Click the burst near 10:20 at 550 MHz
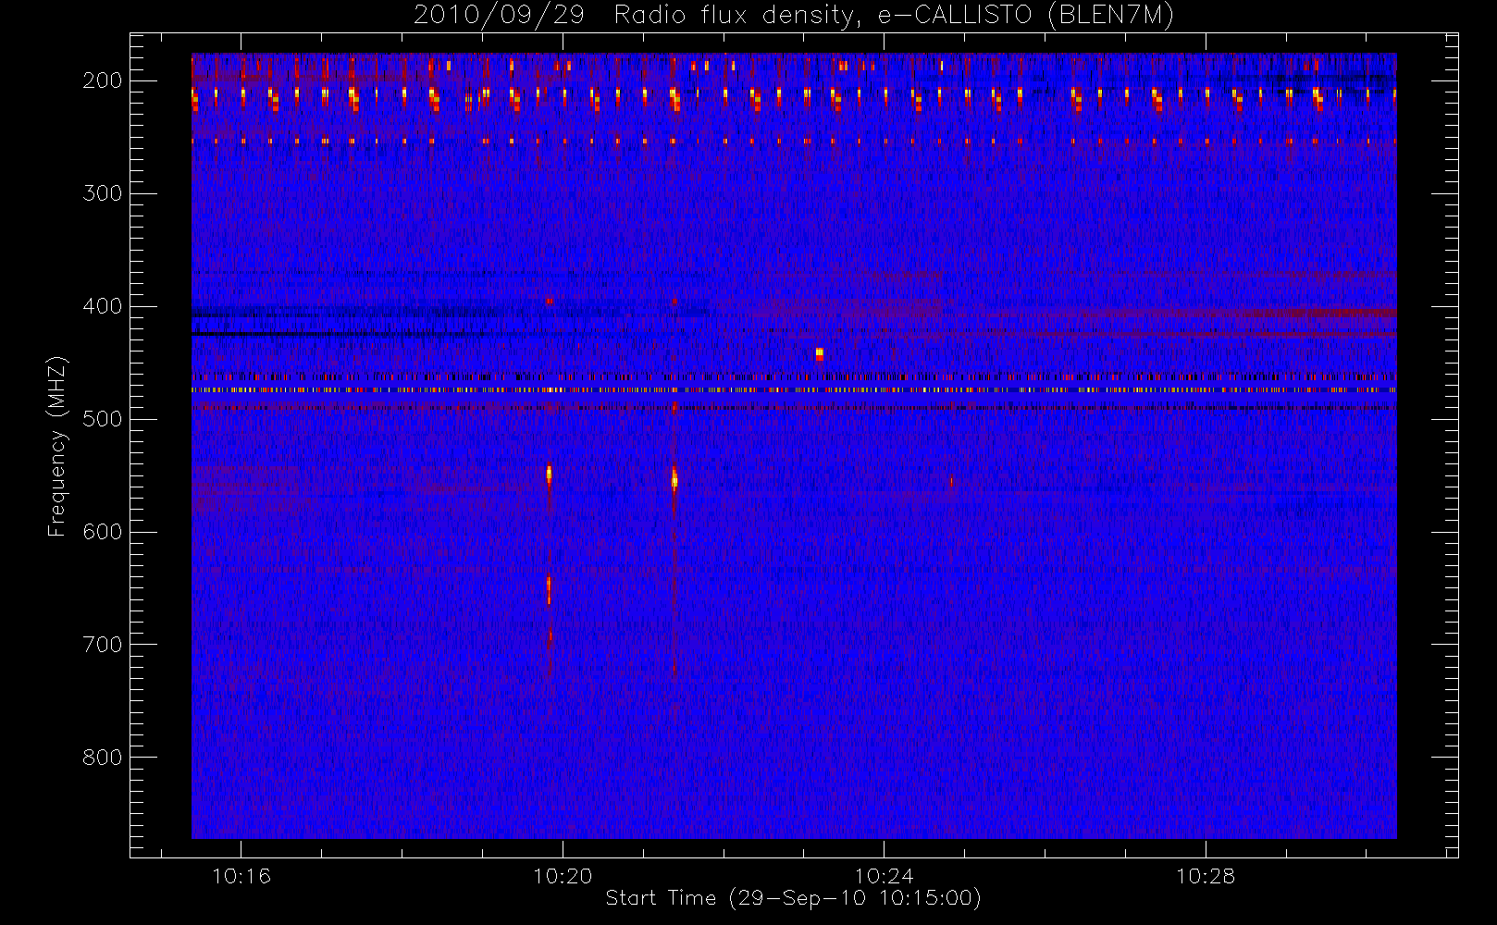This screenshot has height=925, width=1497. (549, 475)
